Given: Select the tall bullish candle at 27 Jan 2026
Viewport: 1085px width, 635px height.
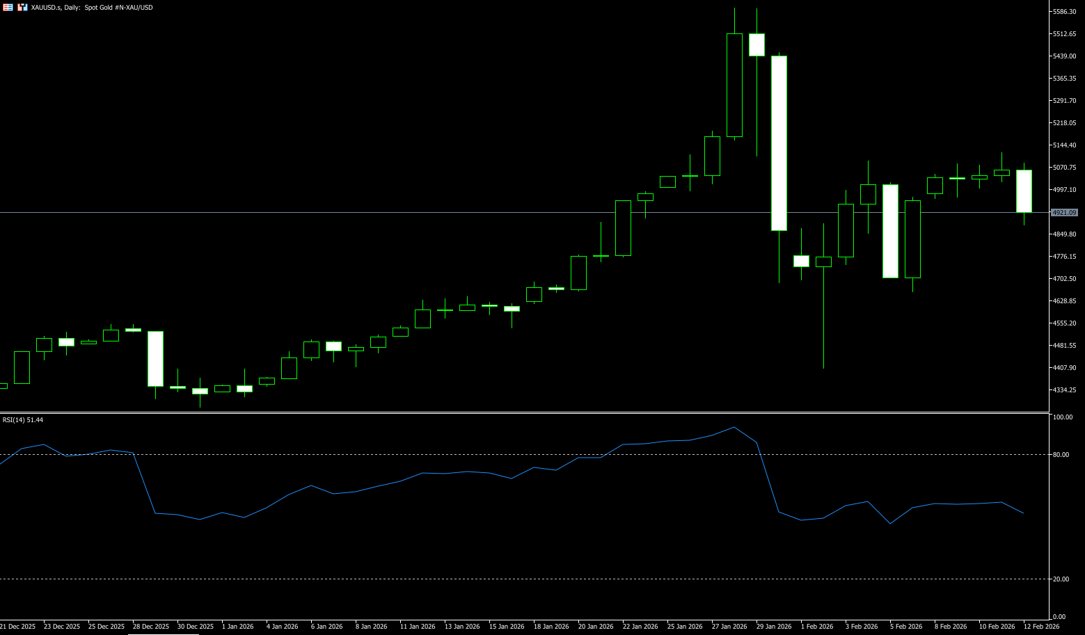Looking at the screenshot, I should point(734,85).
